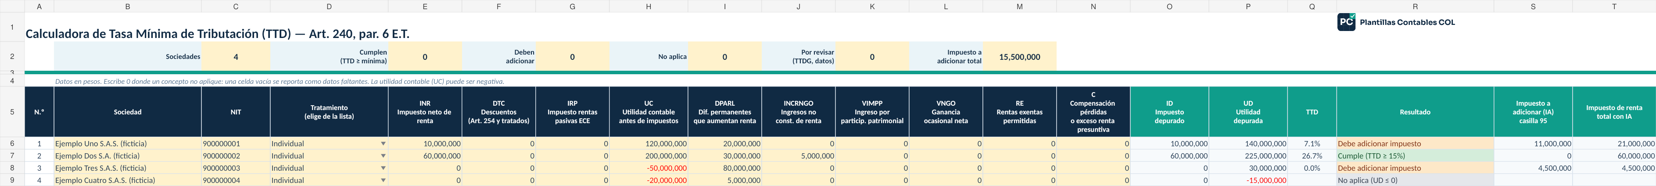Expand Tratamiento dropdown arrow for Ejemplo Cuatro
The image size is (1656, 186).
(383, 180)
